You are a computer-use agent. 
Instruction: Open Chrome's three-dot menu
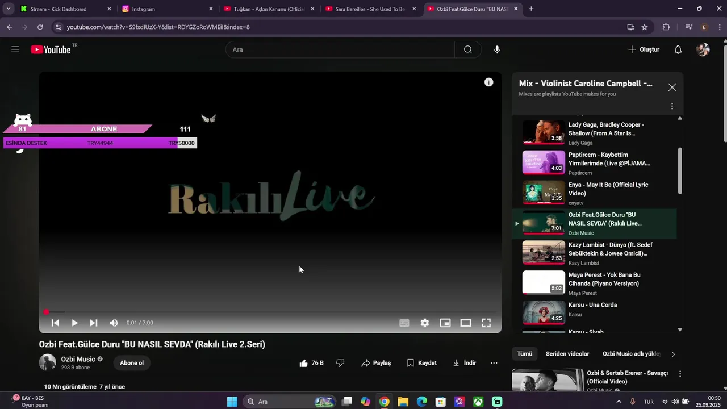click(718, 27)
